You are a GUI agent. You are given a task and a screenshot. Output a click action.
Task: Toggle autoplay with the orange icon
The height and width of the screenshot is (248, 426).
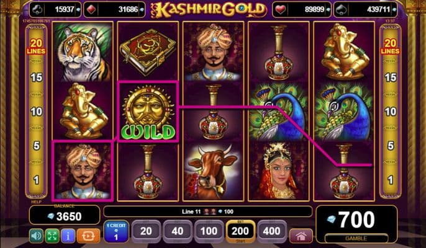pyautogui.click(x=88, y=236)
